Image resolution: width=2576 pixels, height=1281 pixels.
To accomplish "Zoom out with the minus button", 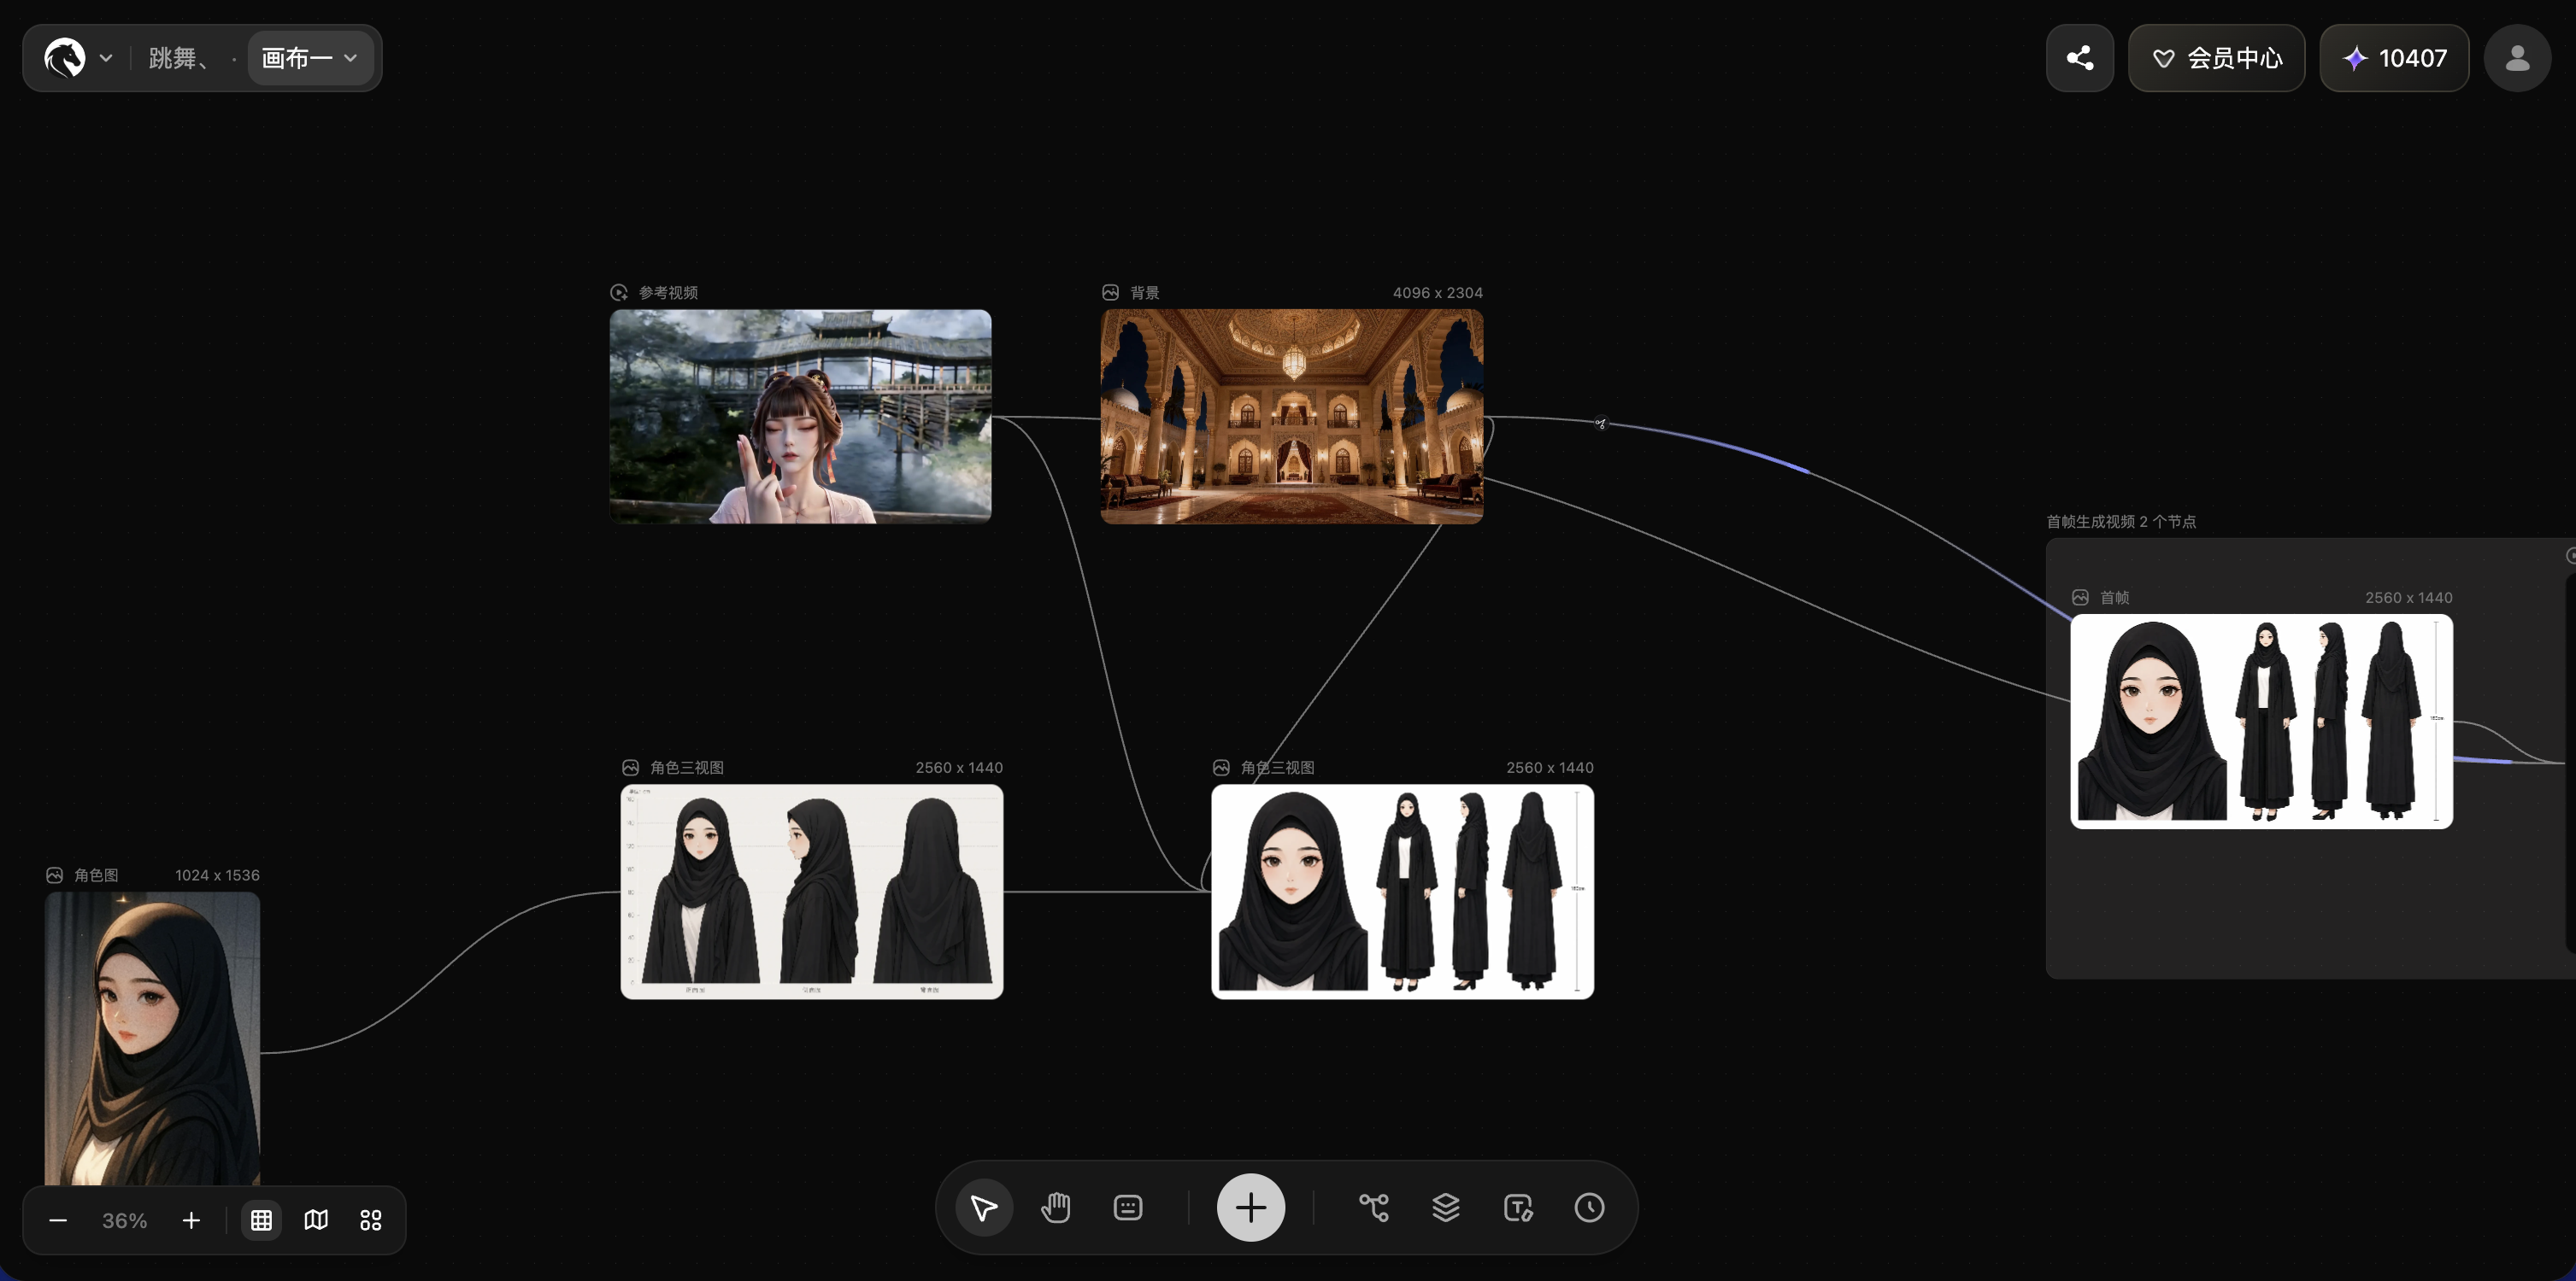I will tap(58, 1220).
